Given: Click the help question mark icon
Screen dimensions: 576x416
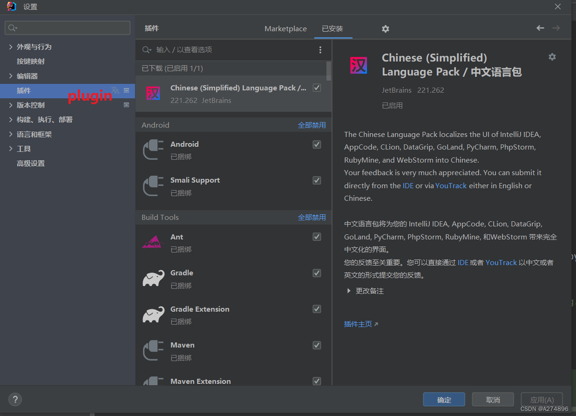Looking at the screenshot, I should (x=15, y=399).
